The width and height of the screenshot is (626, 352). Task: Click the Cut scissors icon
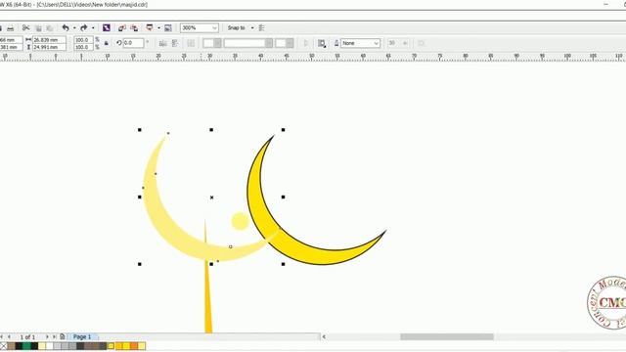coord(26,28)
